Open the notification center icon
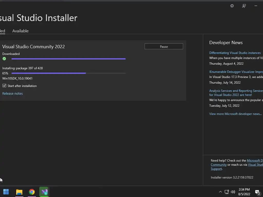Image resolution: width=263 pixels, height=197 pixels. click(x=258, y=192)
